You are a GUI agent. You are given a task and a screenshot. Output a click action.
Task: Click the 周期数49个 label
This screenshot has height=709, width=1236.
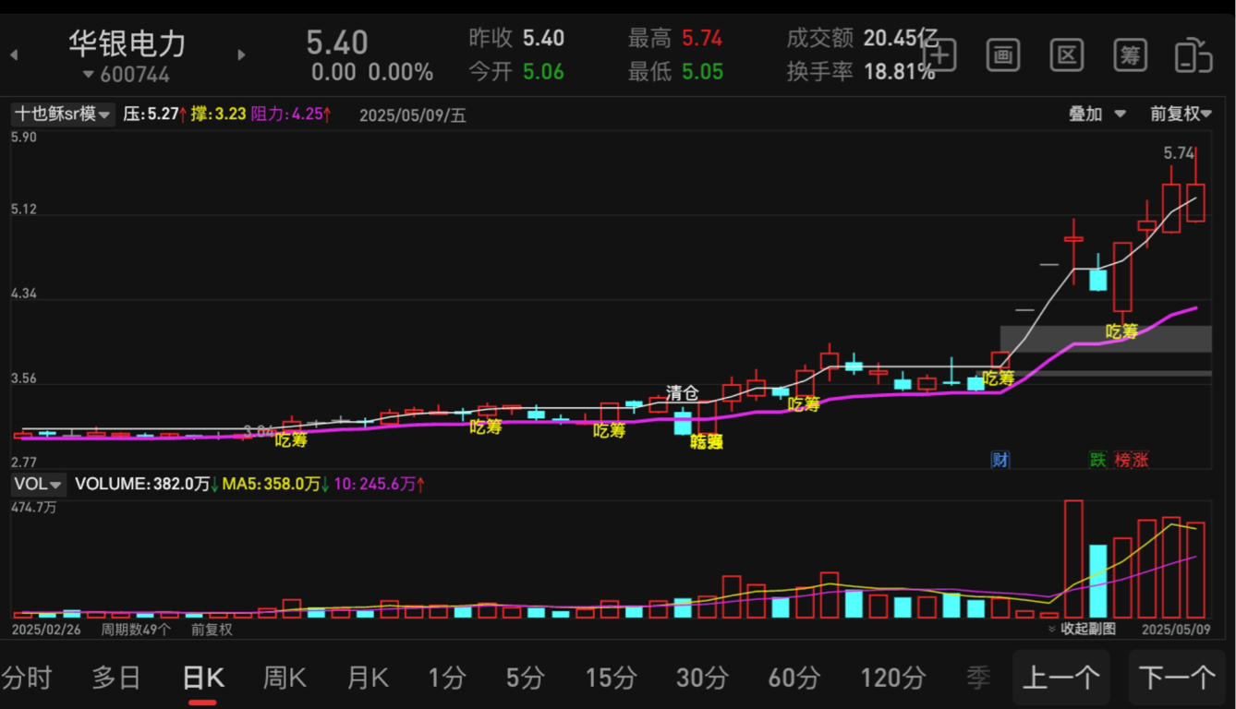pos(135,630)
